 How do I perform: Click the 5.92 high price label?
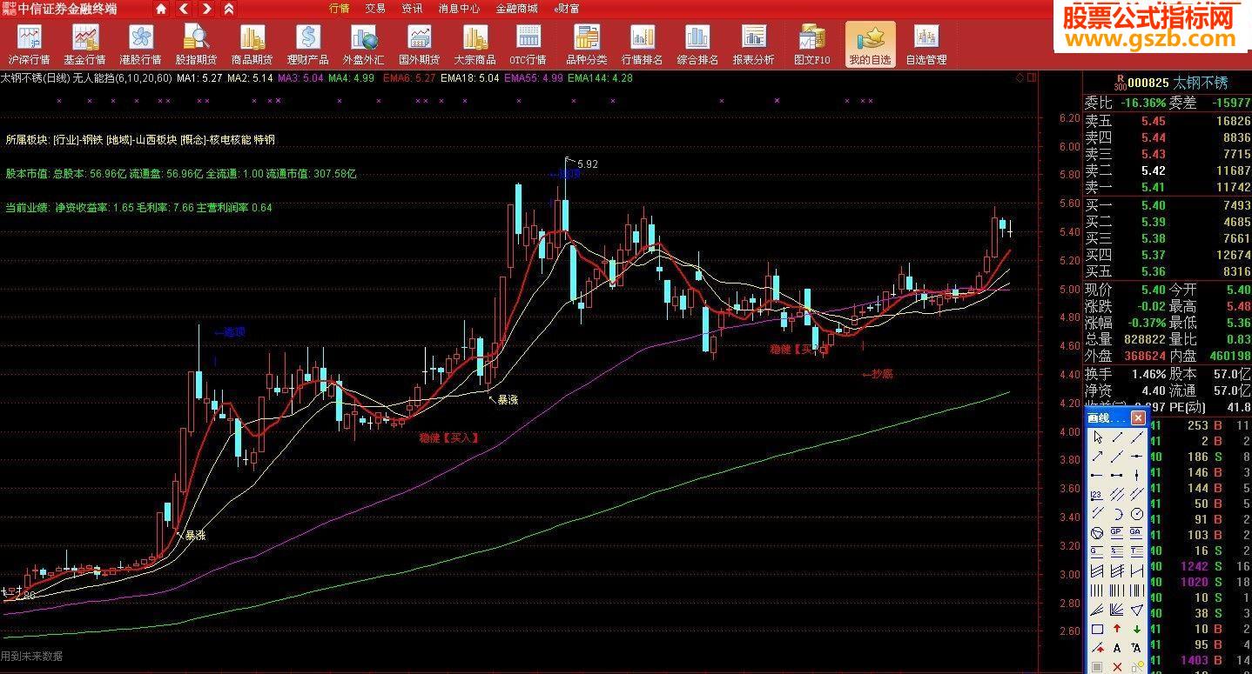coord(588,163)
